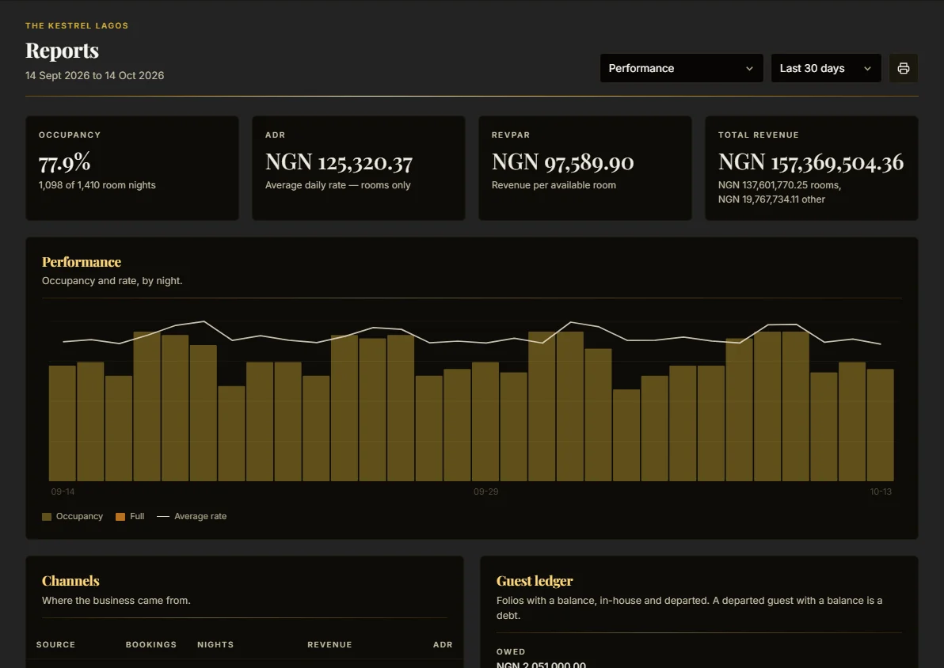Click the 09-14 chart axis label
The width and height of the screenshot is (944, 668).
coord(63,492)
